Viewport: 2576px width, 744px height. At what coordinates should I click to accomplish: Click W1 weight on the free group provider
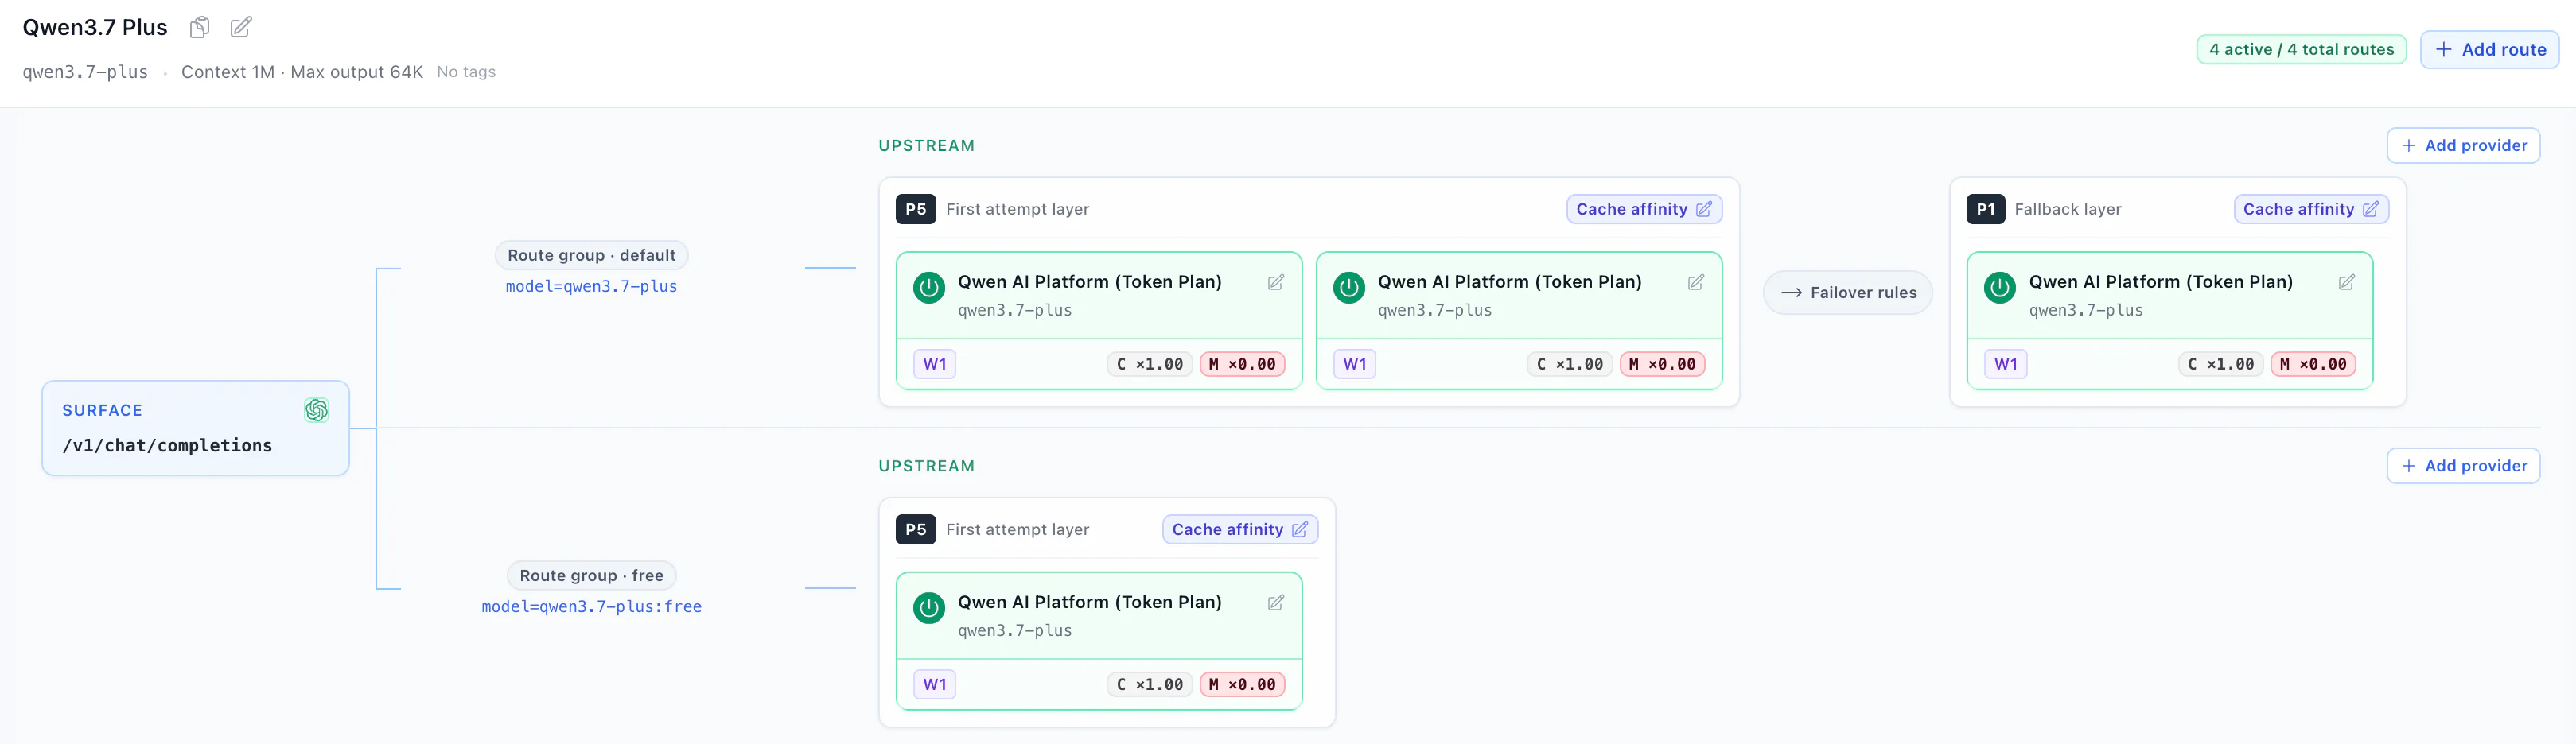[x=935, y=685]
